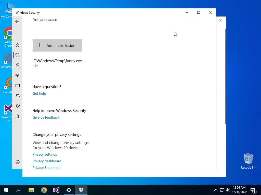Open File Explorer from taskbar
The height and width of the screenshot is (195, 261).
pos(31,190)
